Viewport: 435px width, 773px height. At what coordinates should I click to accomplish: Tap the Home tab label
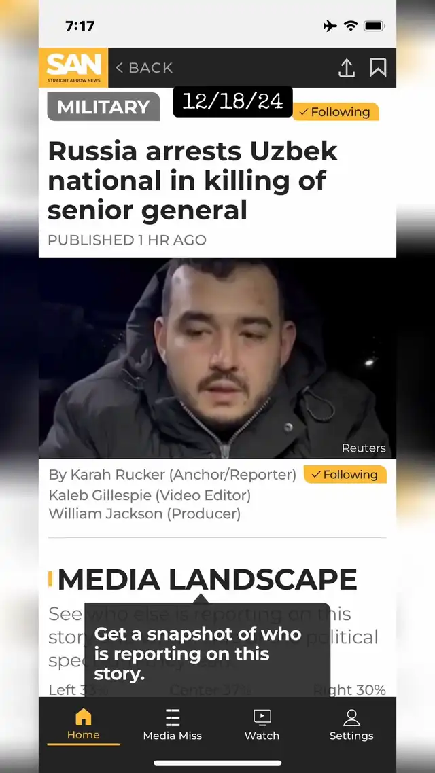click(x=84, y=735)
